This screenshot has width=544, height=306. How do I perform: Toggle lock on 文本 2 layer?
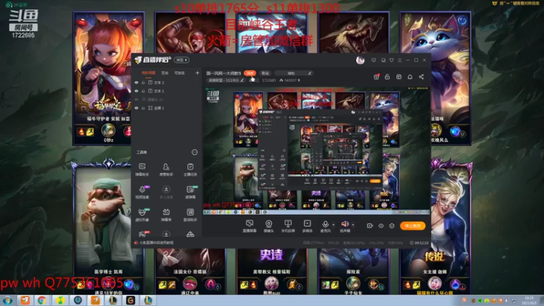[x=143, y=82]
